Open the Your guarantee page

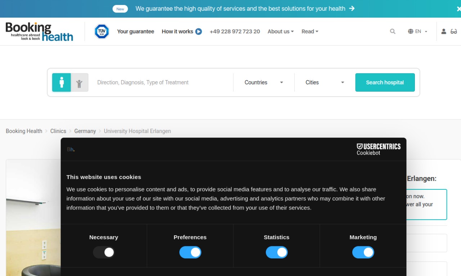[x=135, y=32]
